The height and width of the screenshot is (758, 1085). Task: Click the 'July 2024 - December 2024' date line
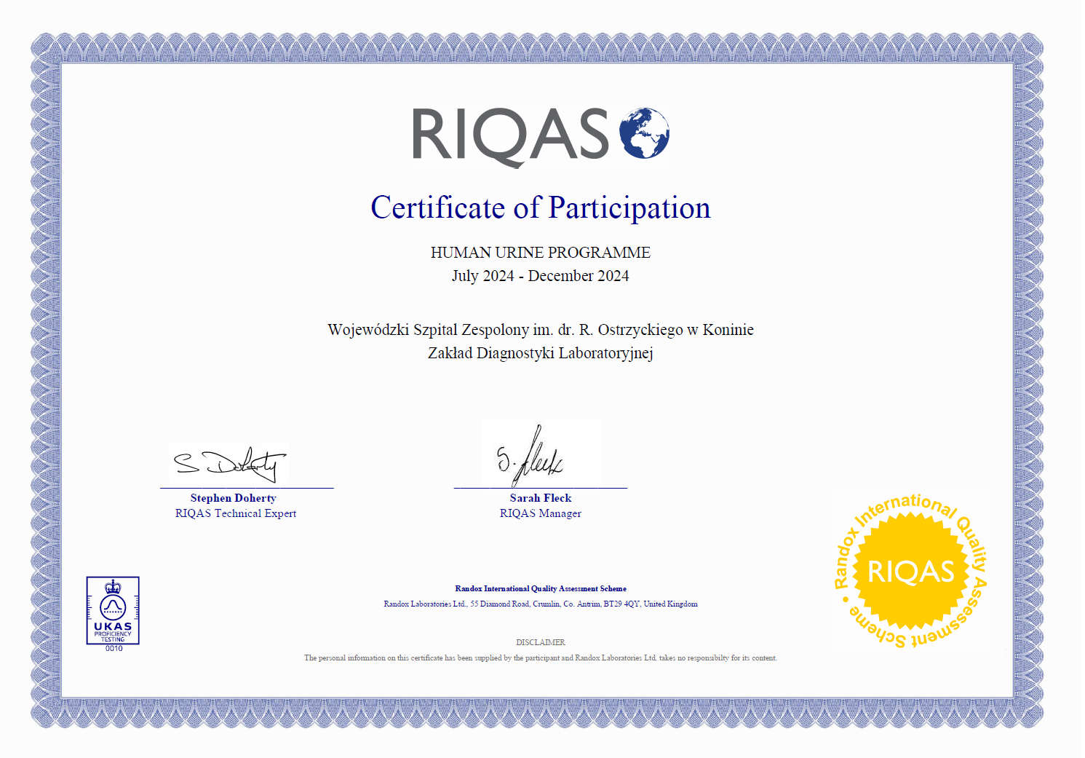[x=541, y=276]
